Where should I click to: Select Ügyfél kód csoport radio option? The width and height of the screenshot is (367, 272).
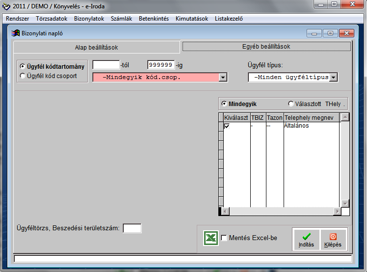23,76
